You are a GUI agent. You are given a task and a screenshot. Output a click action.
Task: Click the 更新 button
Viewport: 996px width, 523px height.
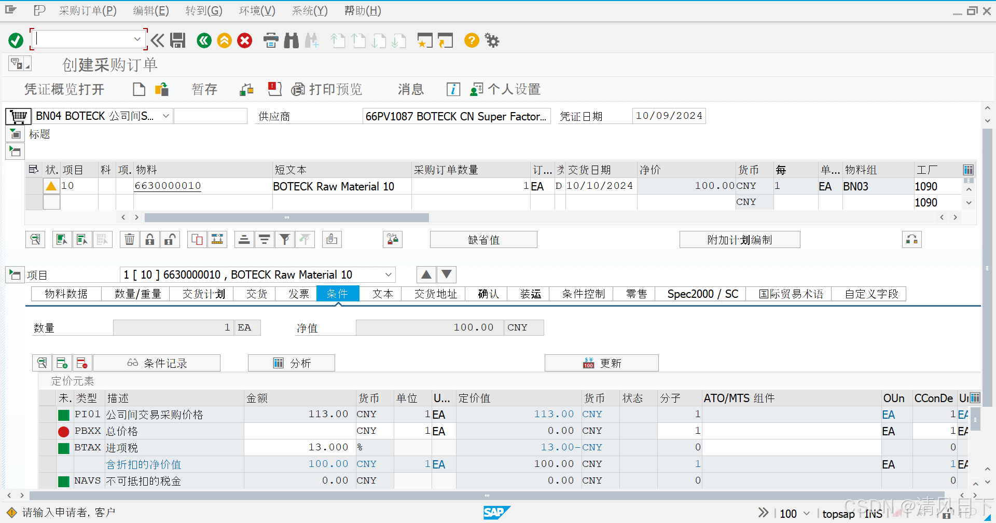coord(602,363)
